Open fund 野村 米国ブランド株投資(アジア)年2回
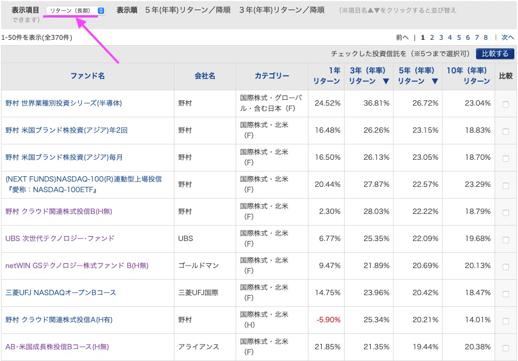 coord(66,130)
